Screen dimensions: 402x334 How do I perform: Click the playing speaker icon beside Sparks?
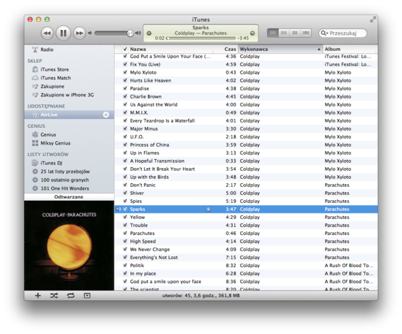[118, 209]
